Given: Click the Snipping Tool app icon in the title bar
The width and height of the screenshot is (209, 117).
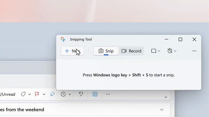Looking at the screenshot, I should coord(63,39).
